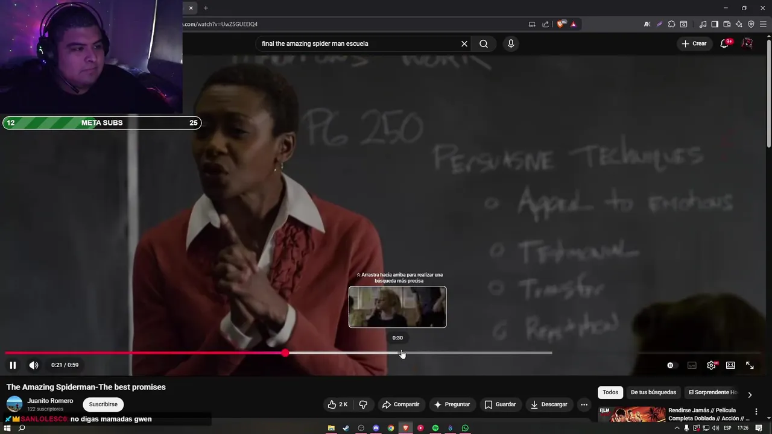Open the browser hamburger main menu
772x434 pixels.
pyautogui.click(x=763, y=24)
